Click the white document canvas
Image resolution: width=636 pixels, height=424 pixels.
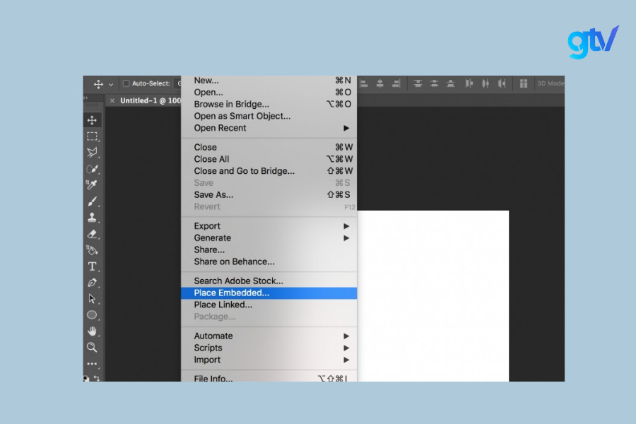click(432, 295)
